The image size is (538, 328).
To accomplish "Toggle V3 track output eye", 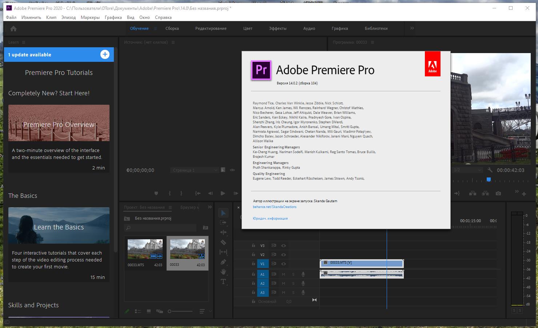I will pyautogui.click(x=283, y=245).
